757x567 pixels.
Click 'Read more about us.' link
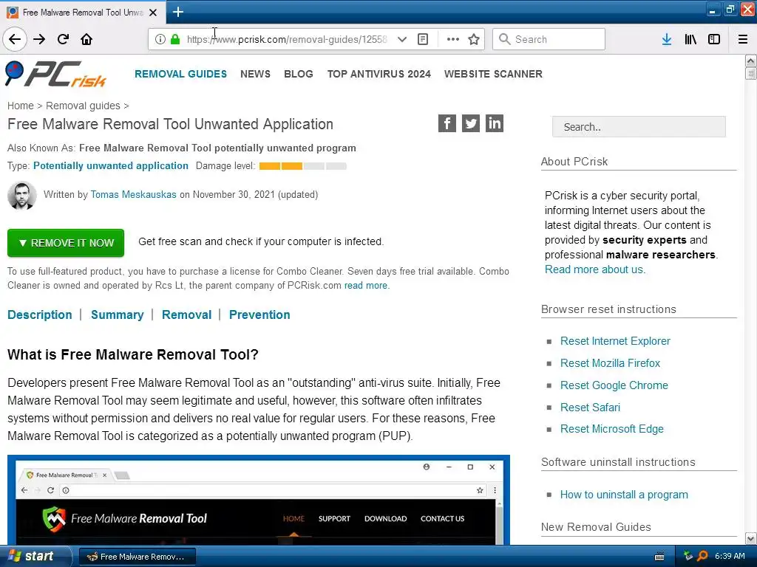(595, 269)
